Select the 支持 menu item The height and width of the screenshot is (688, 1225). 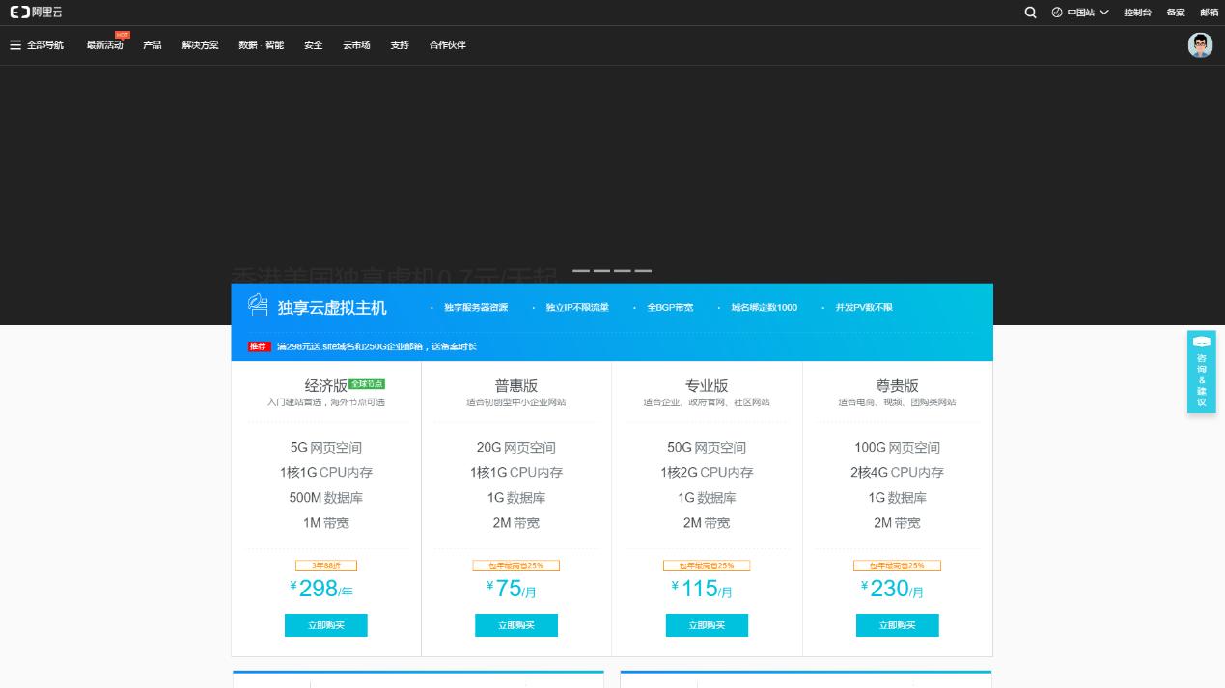(x=399, y=45)
